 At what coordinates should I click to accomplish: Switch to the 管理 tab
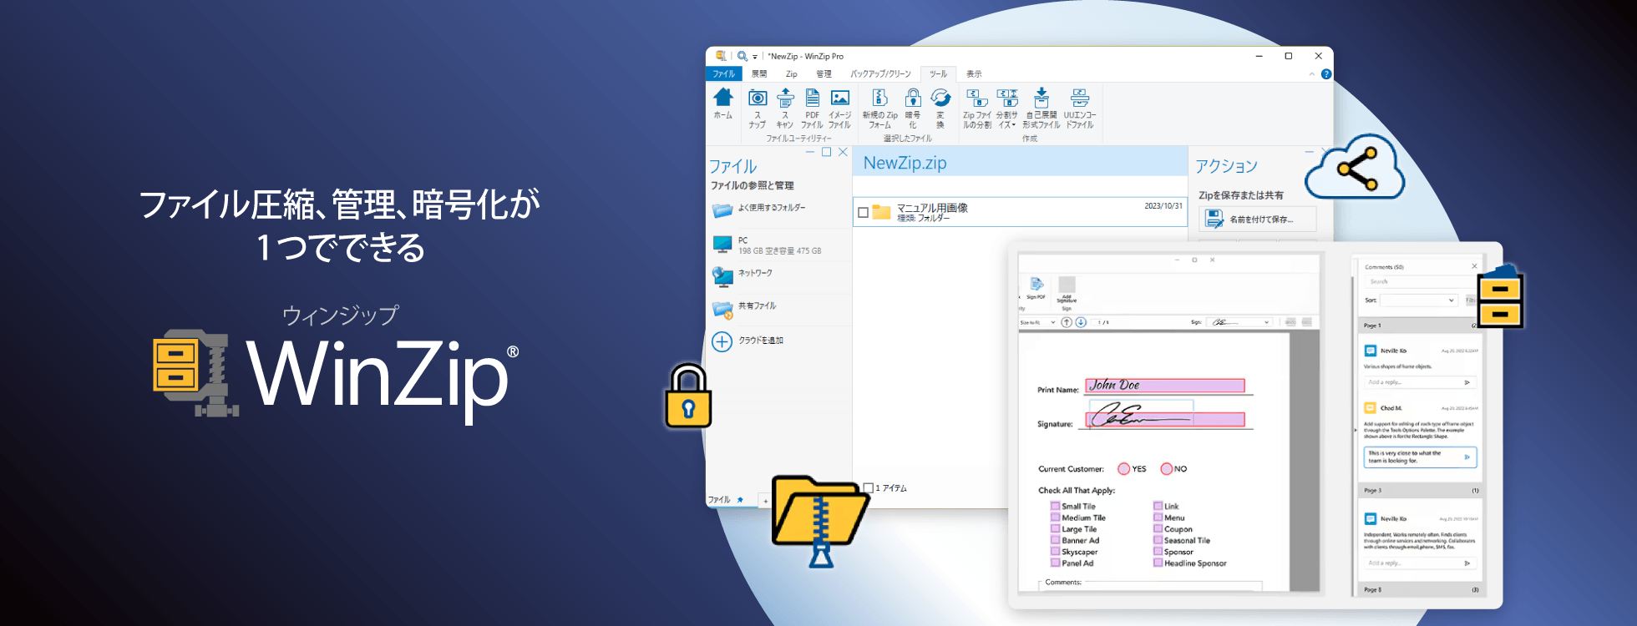(824, 74)
